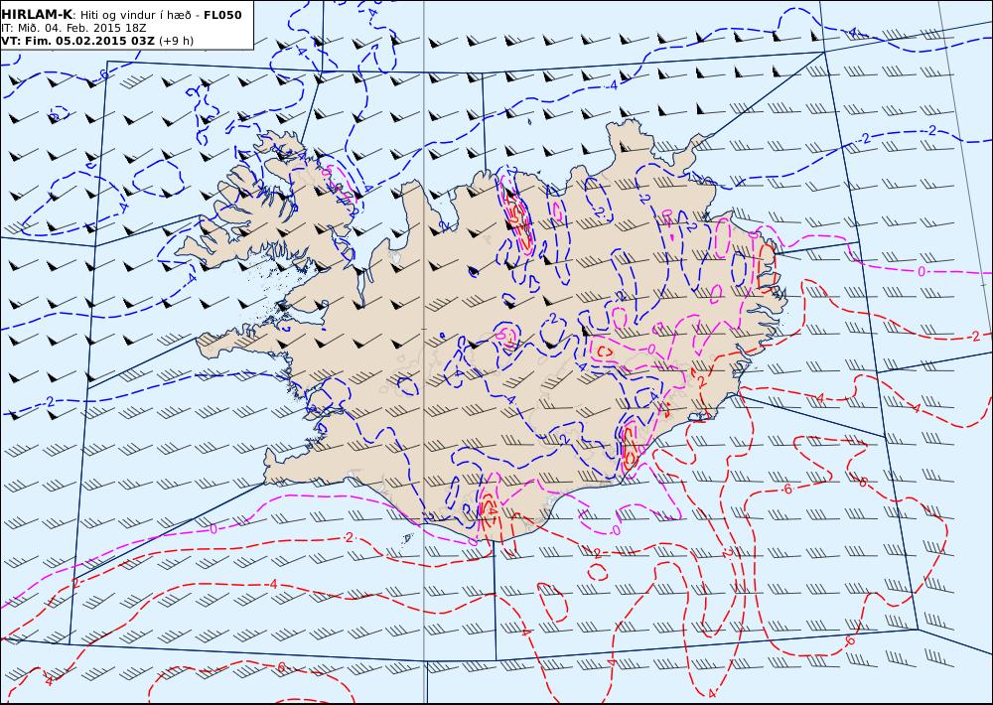Click the '(+9 h)' forecast offset text
993x705 pixels.
coord(176,41)
